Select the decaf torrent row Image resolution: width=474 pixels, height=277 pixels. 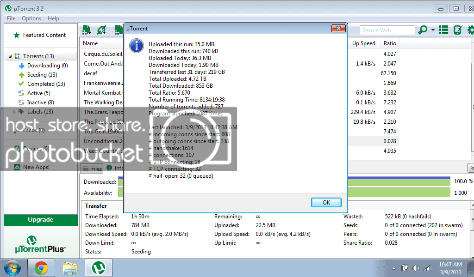tap(91, 73)
